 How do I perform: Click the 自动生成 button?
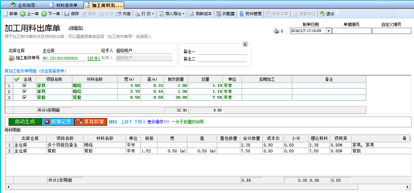(25, 122)
